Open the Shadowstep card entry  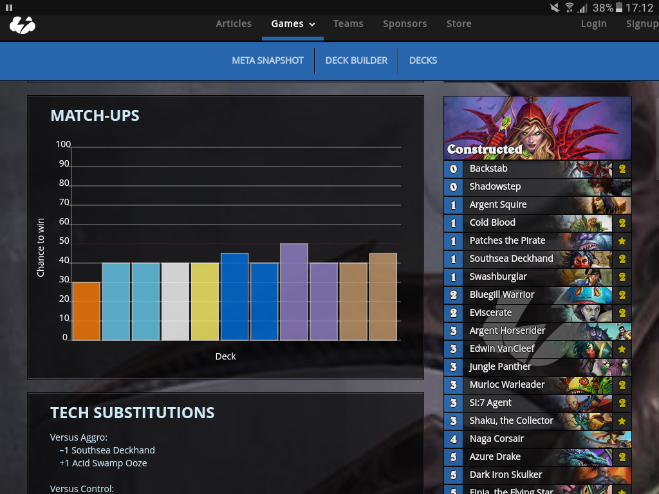(537, 187)
